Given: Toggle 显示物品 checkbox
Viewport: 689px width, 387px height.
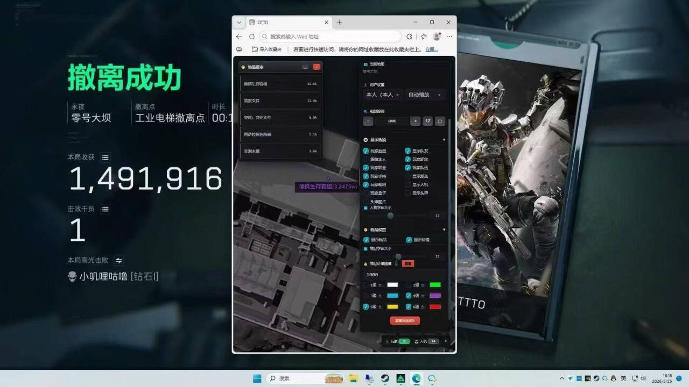Looking at the screenshot, I should (x=367, y=240).
